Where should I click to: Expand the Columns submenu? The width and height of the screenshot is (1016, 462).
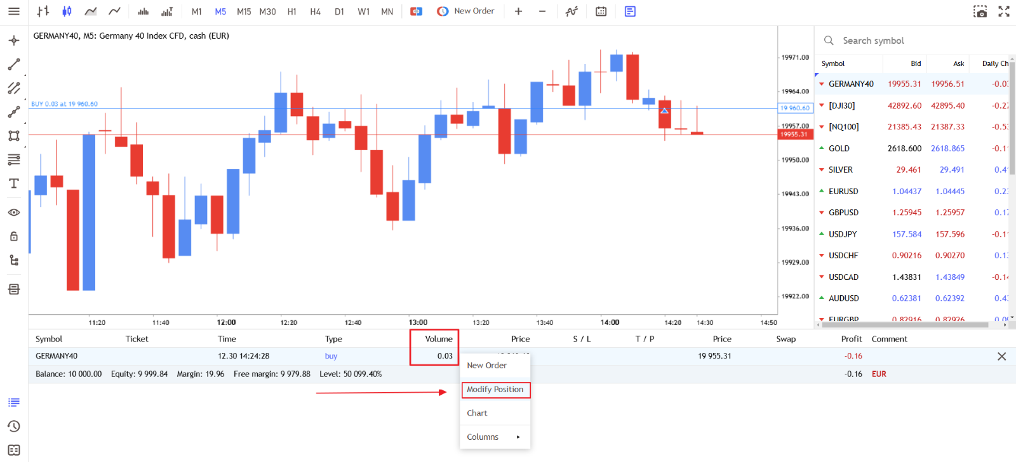pyautogui.click(x=495, y=437)
